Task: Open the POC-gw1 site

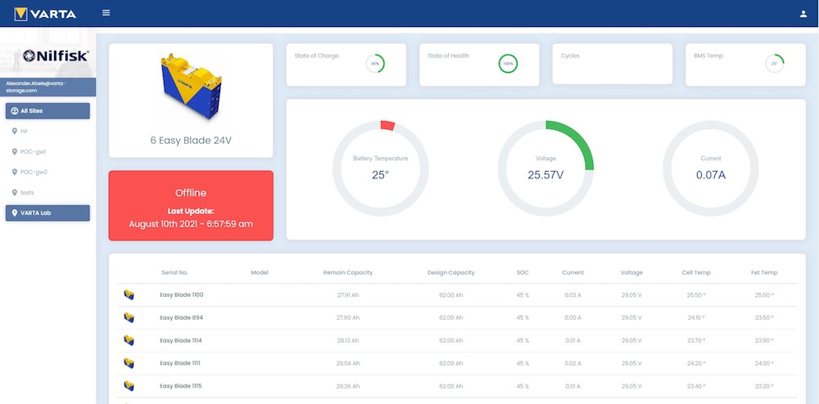Action: (x=33, y=151)
